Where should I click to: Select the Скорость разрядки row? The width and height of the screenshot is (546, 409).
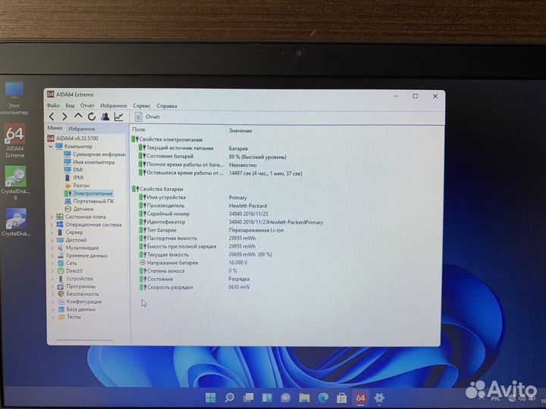click(195, 287)
